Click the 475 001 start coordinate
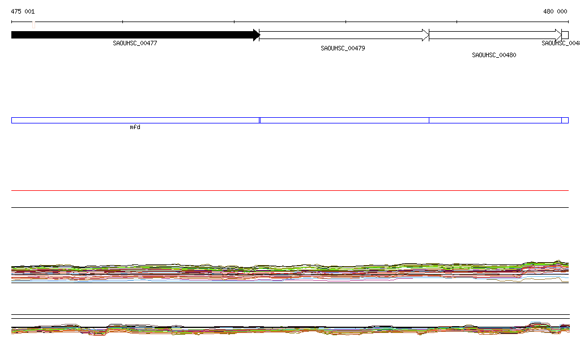Screen dimensions: 580x346 click(x=23, y=11)
